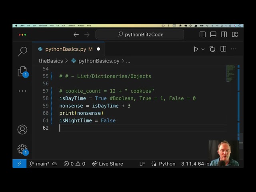Viewport: 256px width, 192px height.
Task: Open the Selection menu
Action: pyautogui.click(x=43, y=26)
